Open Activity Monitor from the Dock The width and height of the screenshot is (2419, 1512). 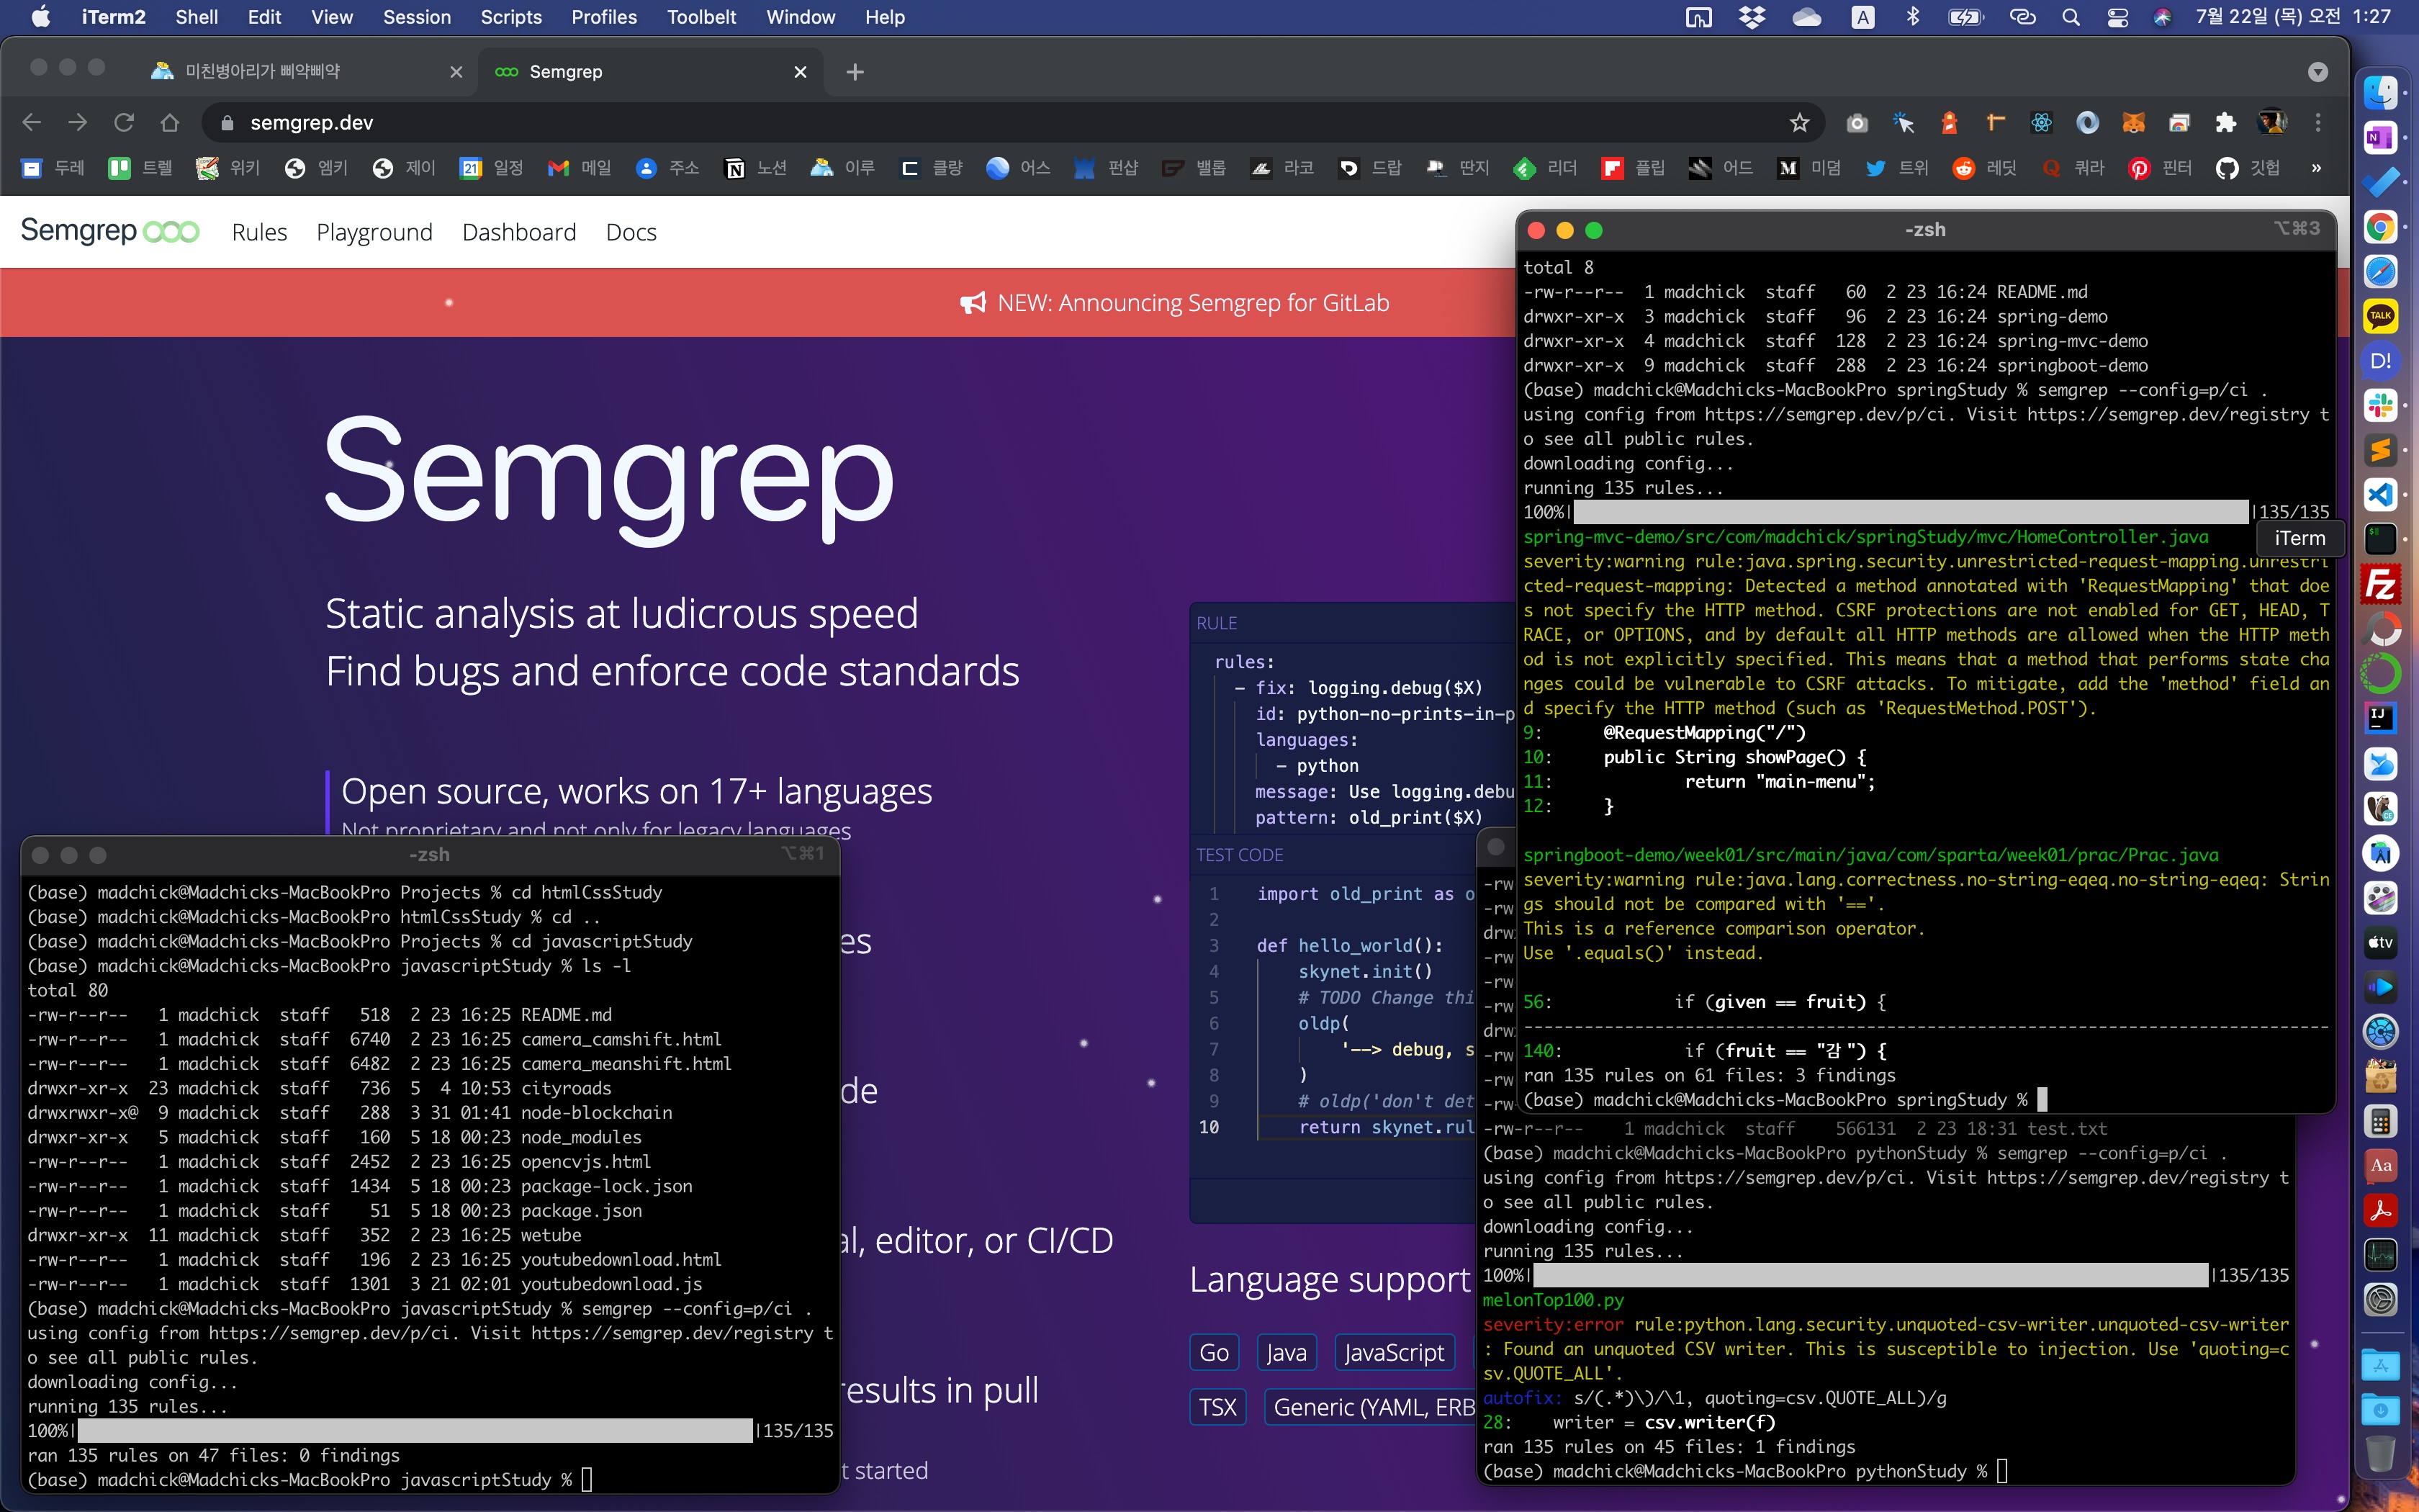click(x=2380, y=1255)
